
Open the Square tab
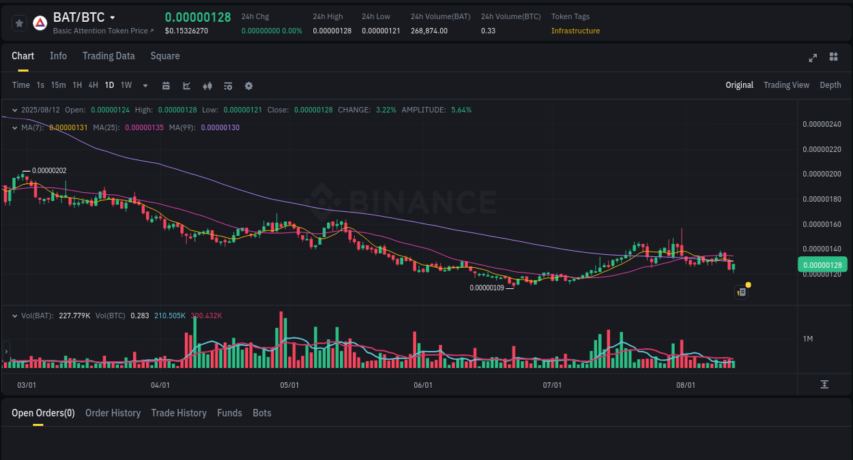[165, 56]
